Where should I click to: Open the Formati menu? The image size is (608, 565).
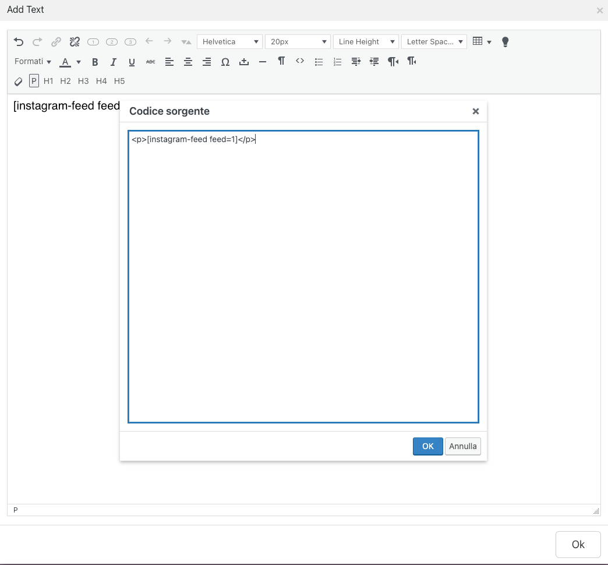(33, 62)
